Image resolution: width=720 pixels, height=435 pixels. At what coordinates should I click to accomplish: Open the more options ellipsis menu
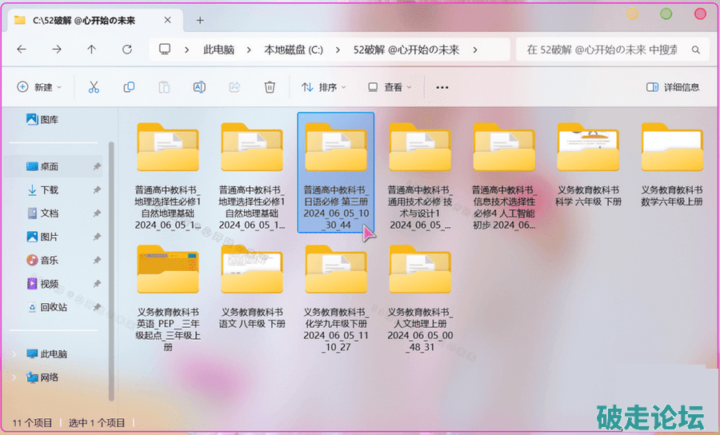(x=442, y=87)
